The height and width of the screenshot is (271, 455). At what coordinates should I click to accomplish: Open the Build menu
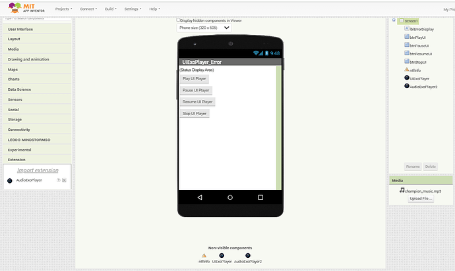click(x=111, y=9)
